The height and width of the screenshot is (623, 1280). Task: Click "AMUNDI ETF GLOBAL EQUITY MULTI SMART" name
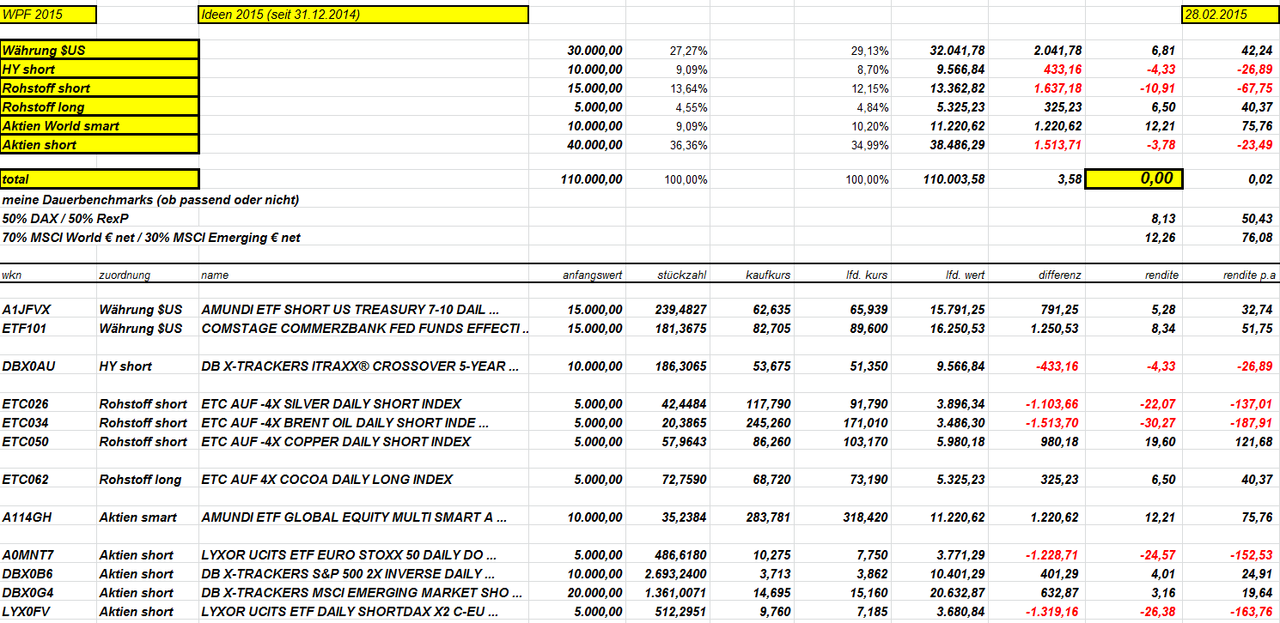[x=354, y=517]
